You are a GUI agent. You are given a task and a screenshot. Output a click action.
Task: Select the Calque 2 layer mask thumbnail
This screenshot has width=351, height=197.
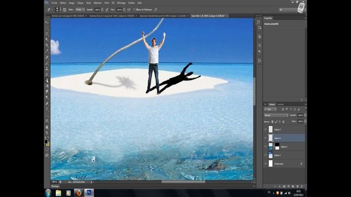(277, 147)
